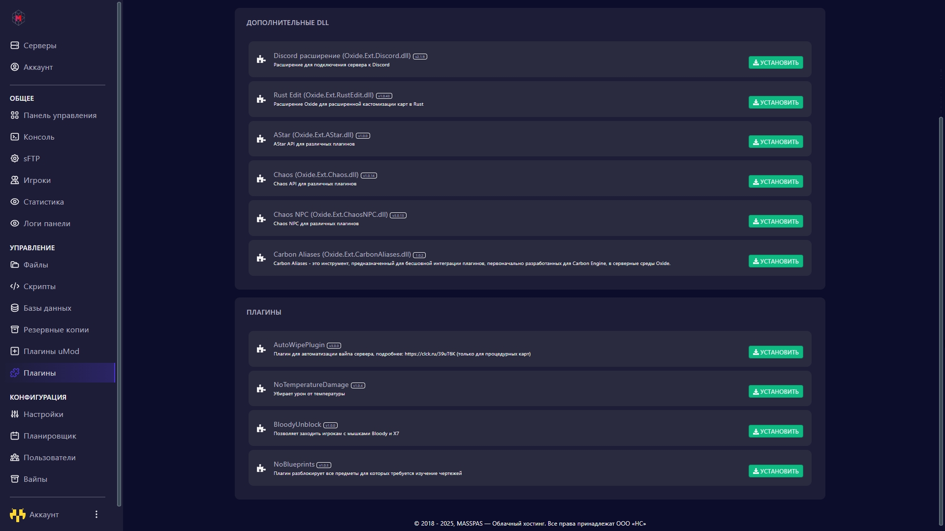Select the code icon for Скрипты
Image resolution: width=945 pixels, height=531 pixels.
14,286
